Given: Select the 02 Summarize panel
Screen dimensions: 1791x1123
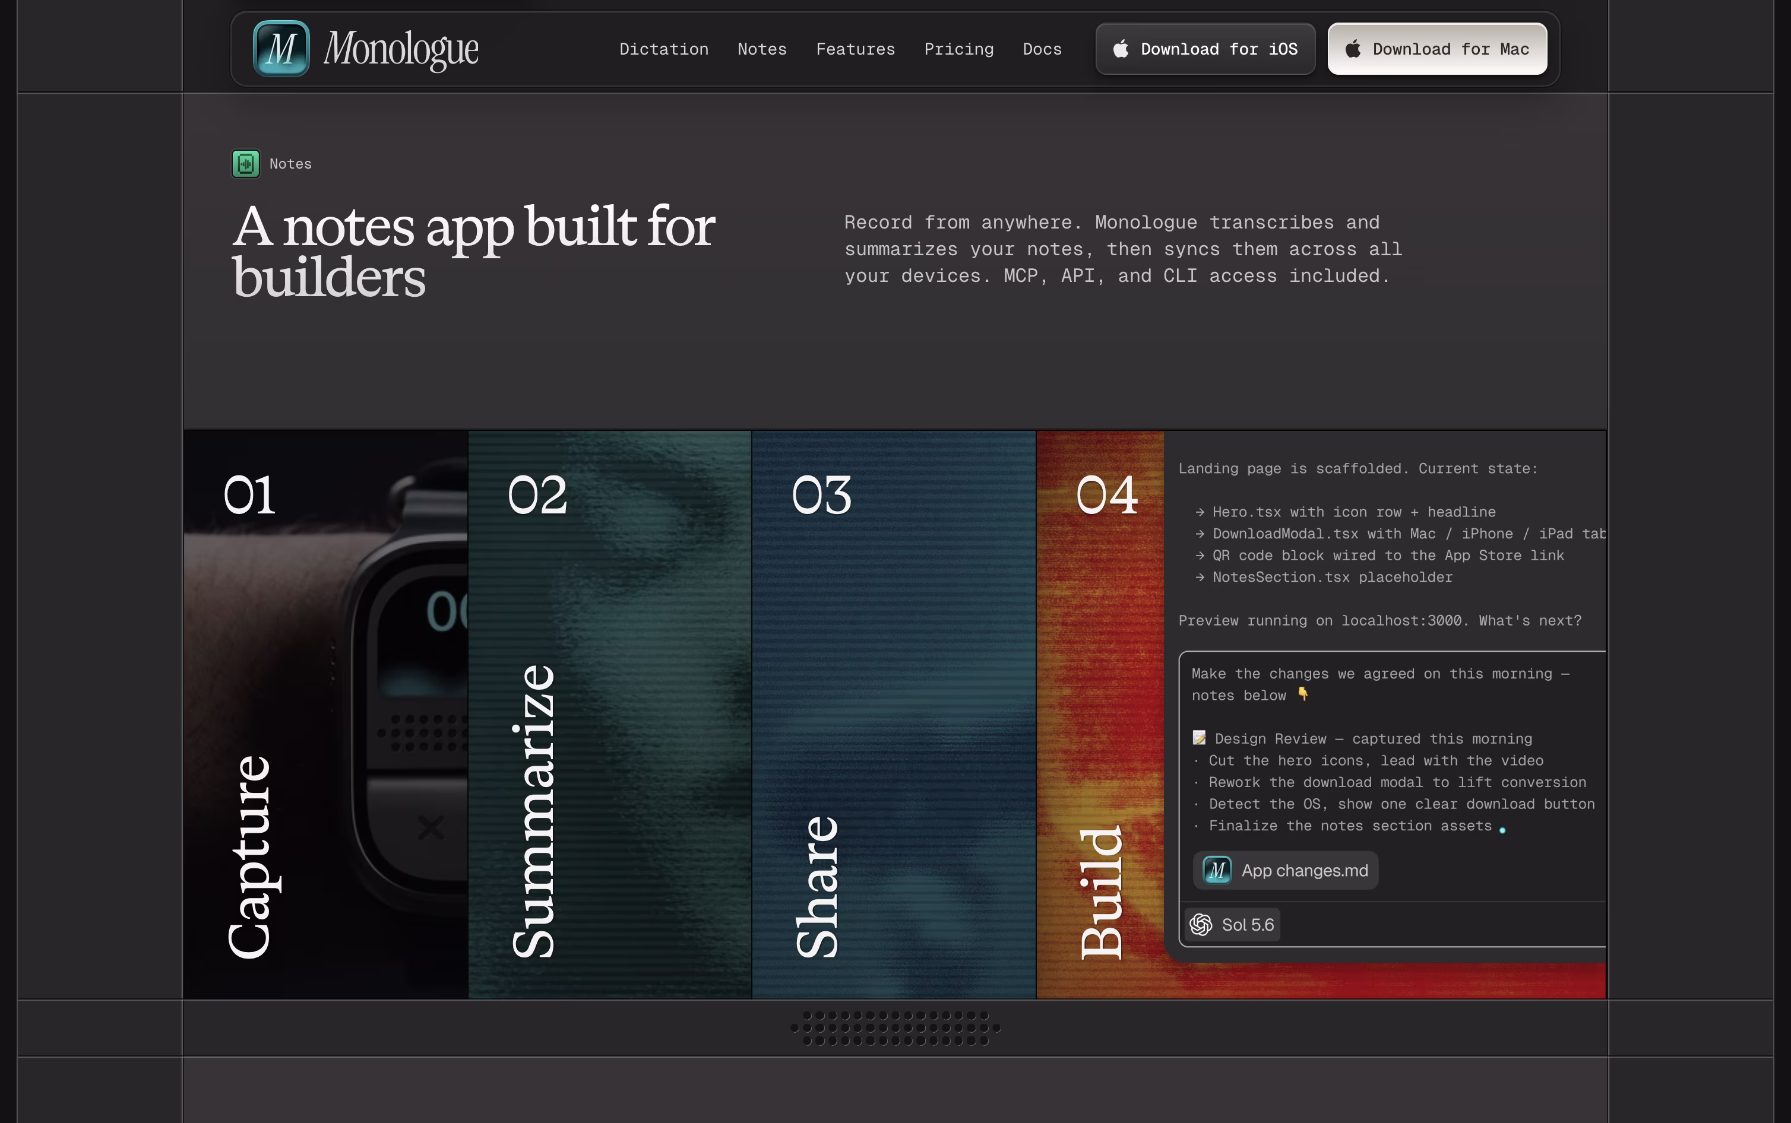Looking at the screenshot, I should click(x=610, y=715).
